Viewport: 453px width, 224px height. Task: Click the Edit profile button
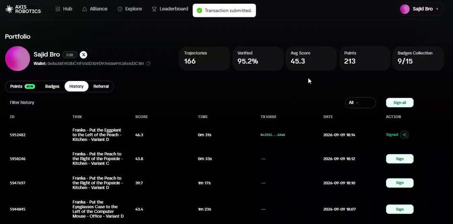(70, 55)
